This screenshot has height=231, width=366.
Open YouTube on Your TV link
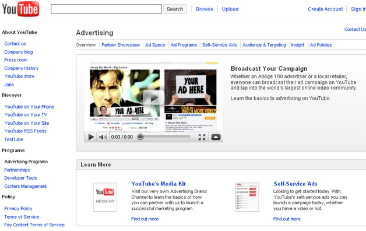(26, 115)
